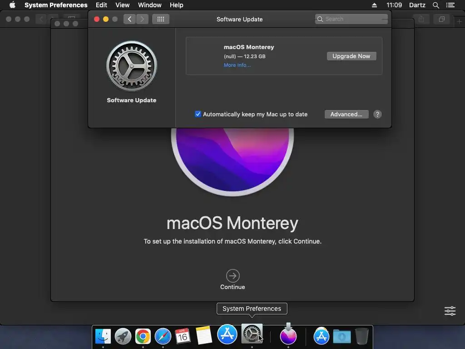
Task: Click the plus new tab button at top right
Action: 459,21
